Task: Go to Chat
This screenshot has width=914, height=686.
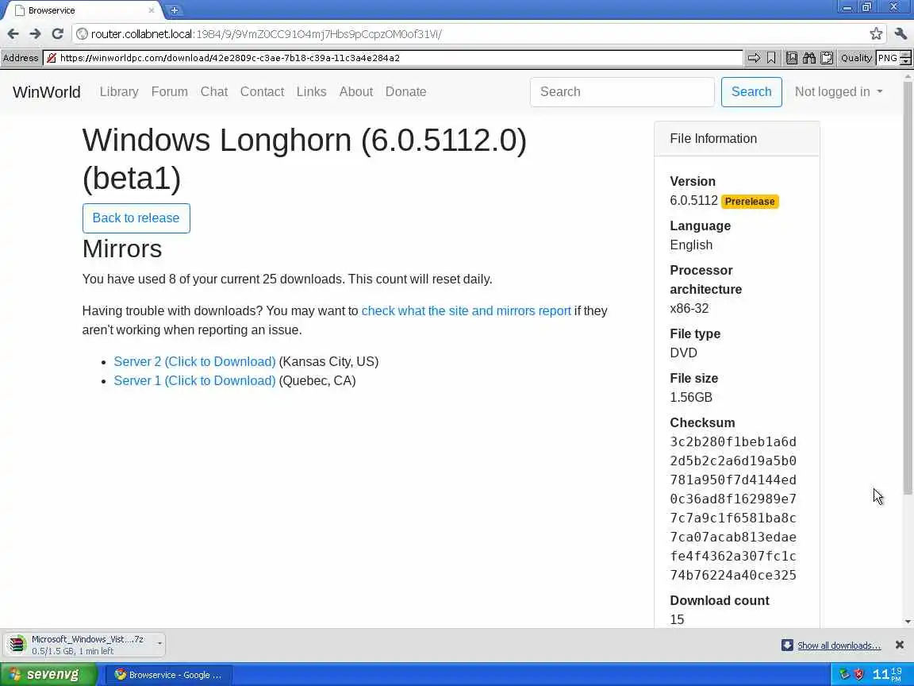Action: tap(214, 91)
